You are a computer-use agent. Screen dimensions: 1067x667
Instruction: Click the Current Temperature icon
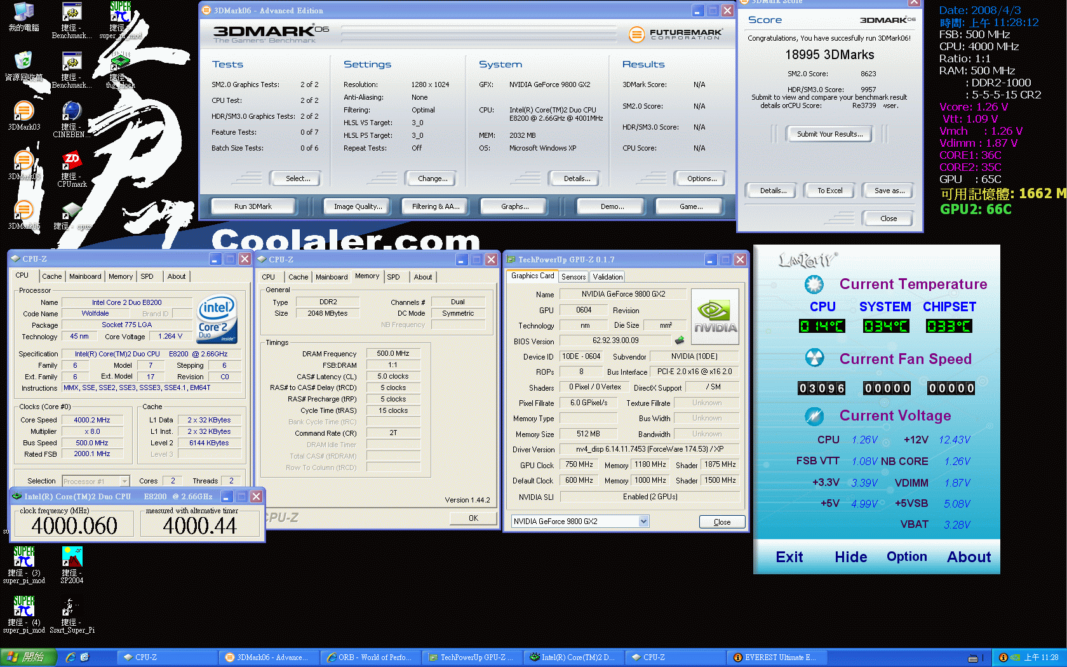click(x=814, y=284)
